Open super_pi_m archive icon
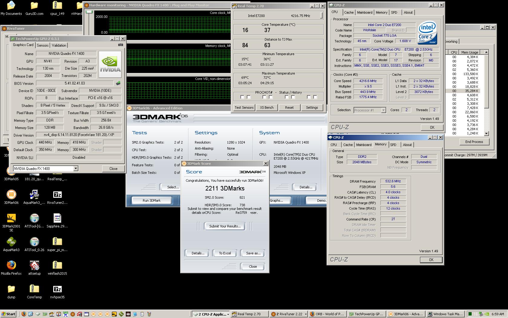The image size is (508, 318). [57, 244]
